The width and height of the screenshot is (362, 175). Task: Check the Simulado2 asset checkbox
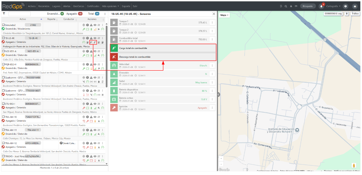[x=3, y=25]
